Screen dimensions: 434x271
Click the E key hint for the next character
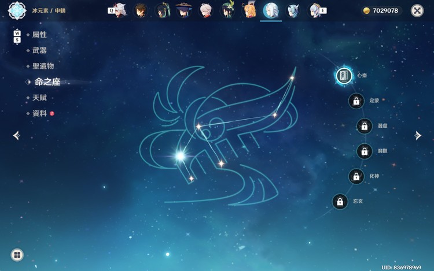pos(323,11)
